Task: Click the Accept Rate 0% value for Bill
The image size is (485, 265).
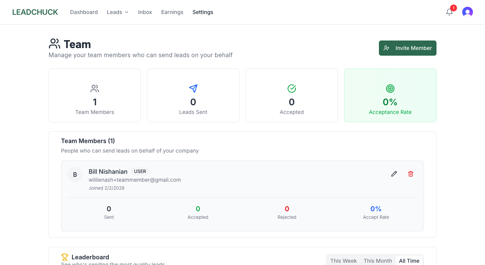Action: (376, 209)
